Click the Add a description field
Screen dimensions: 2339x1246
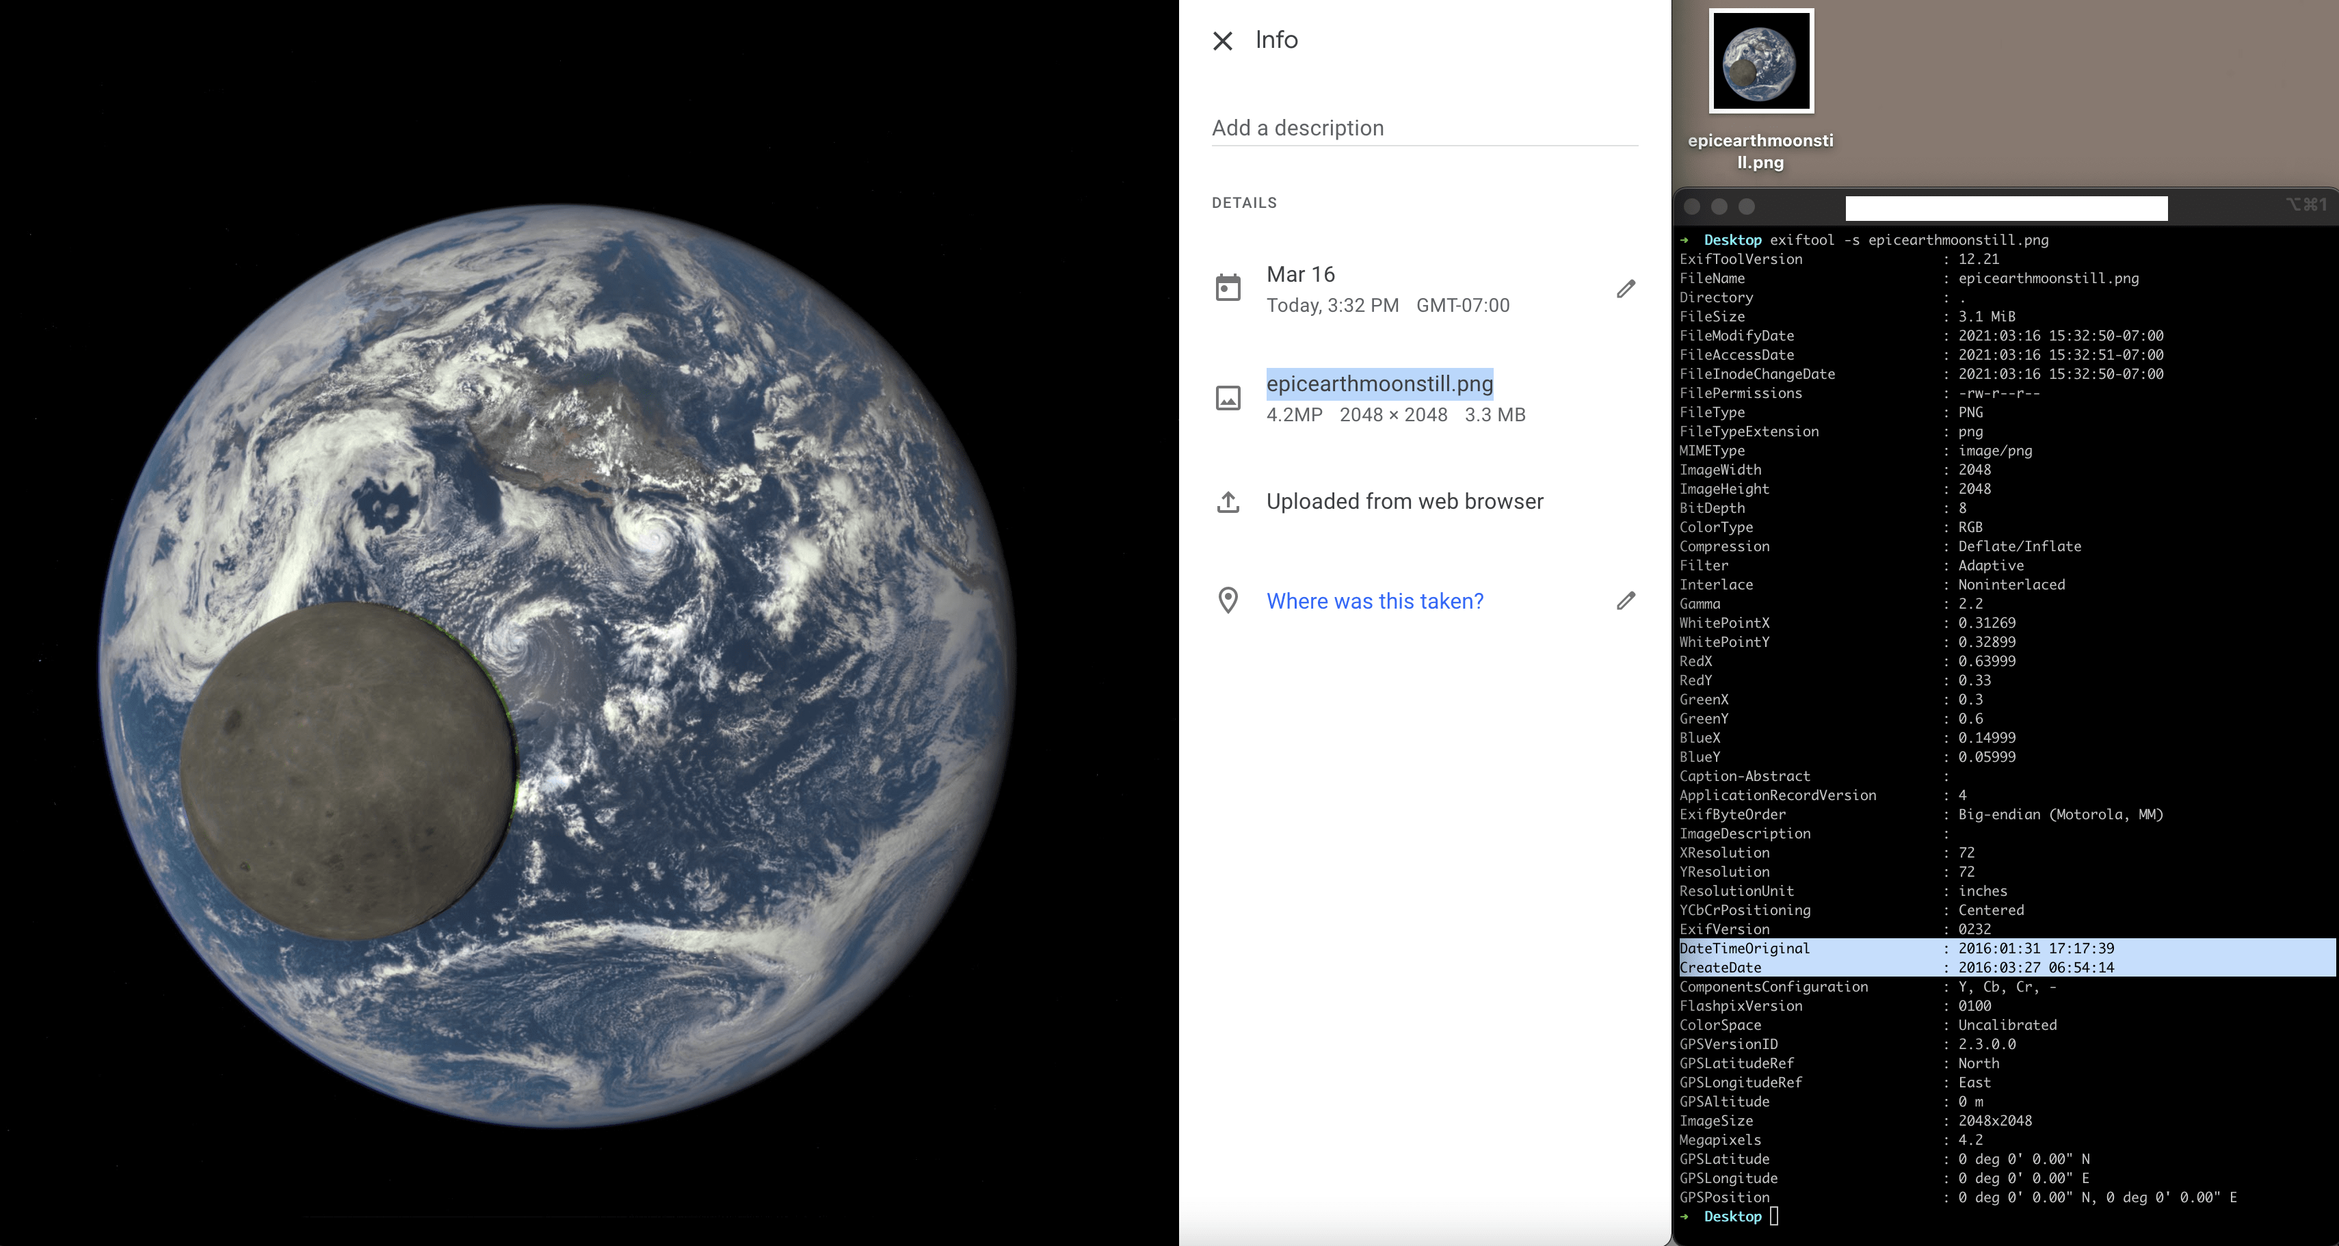pyautogui.click(x=1424, y=128)
